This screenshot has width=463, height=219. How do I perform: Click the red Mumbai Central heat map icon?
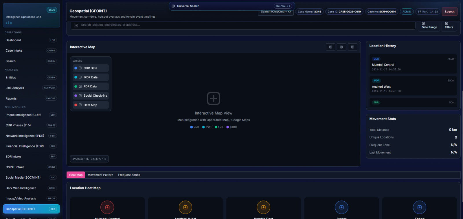107,207
